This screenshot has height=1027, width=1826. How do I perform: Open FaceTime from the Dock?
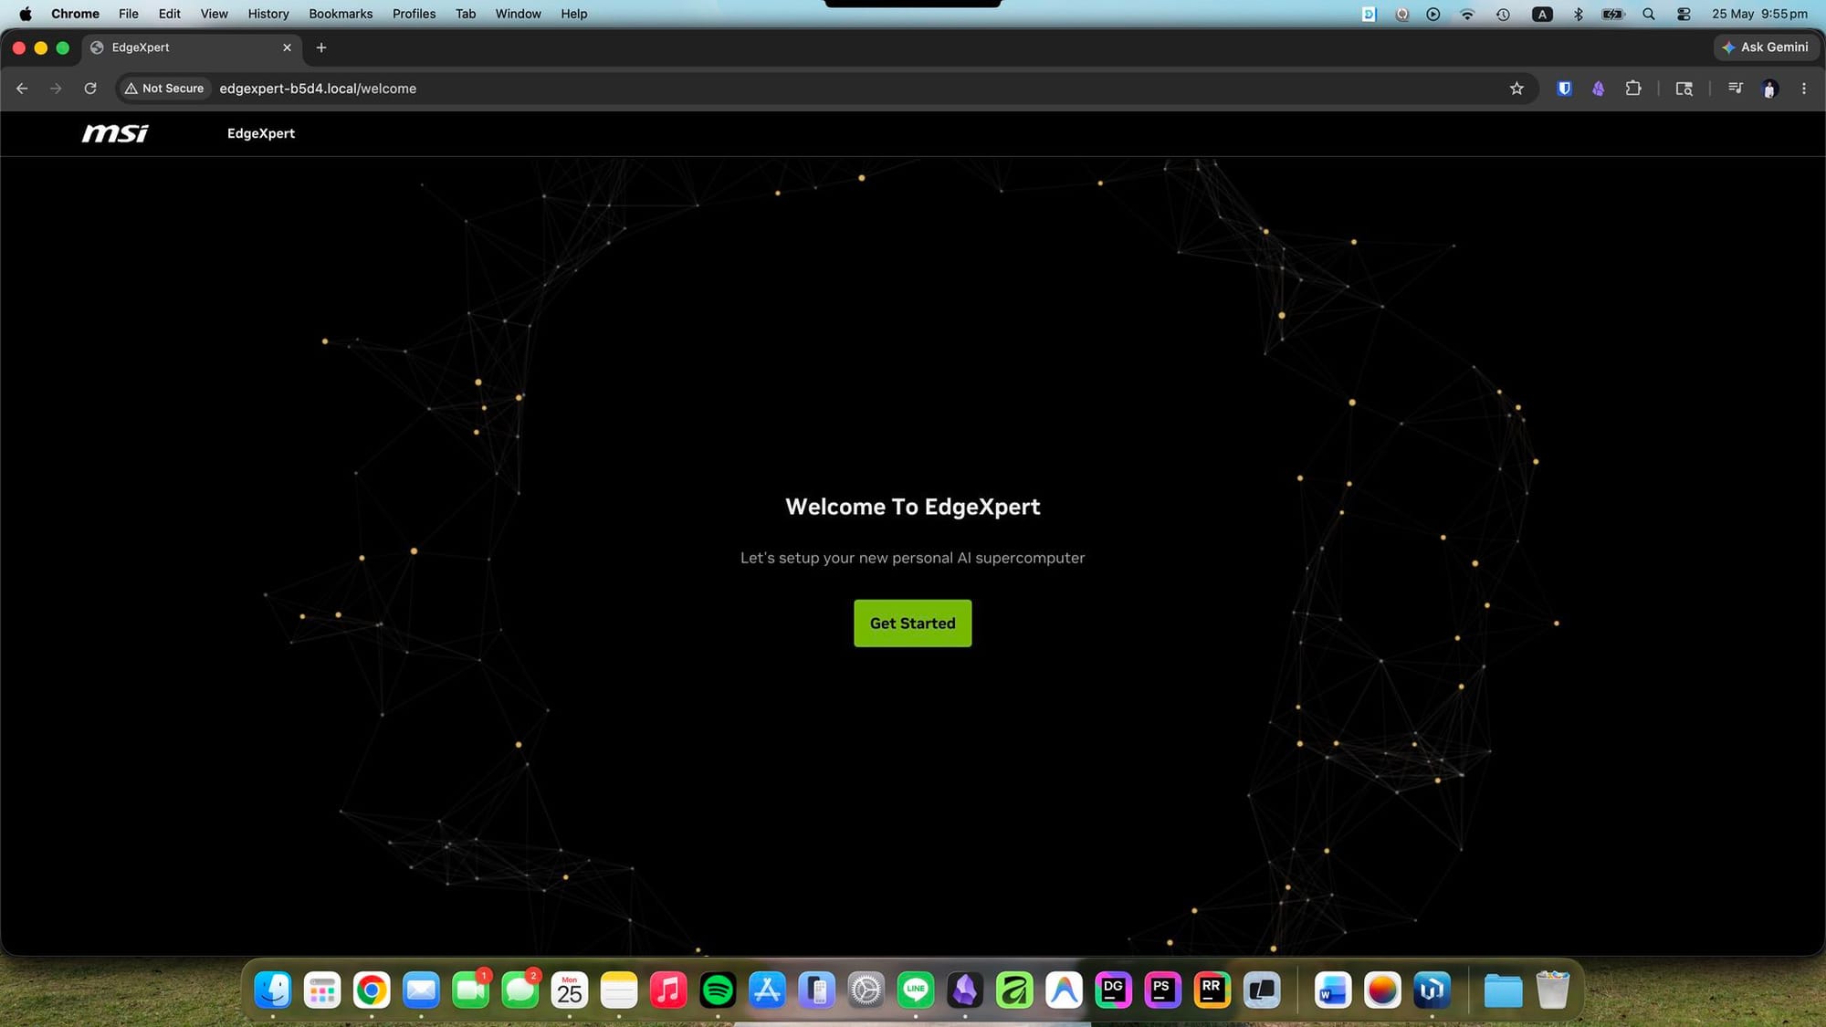coord(470,990)
